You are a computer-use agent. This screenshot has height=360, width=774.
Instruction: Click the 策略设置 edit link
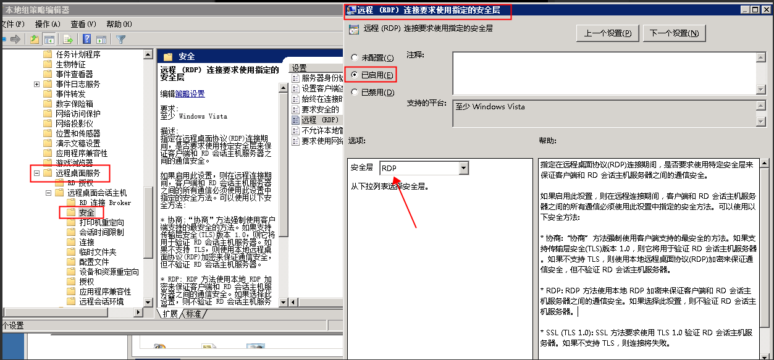[x=190, y=94]
